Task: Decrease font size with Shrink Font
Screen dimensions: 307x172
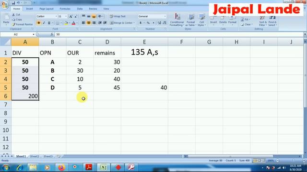Action: coord(76,16)
